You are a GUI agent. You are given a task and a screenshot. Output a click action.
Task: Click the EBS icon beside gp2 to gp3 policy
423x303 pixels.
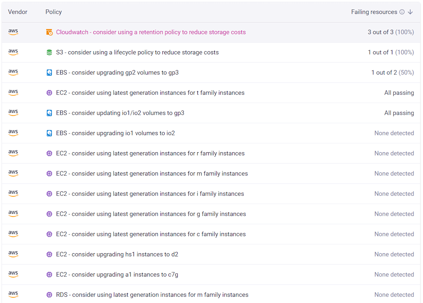[49, 73]
